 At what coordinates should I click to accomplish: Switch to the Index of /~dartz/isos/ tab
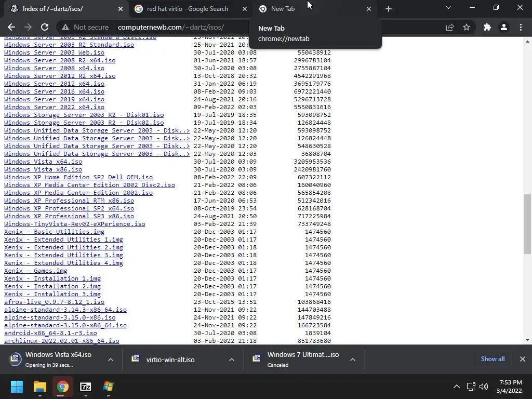coord(66,9)
